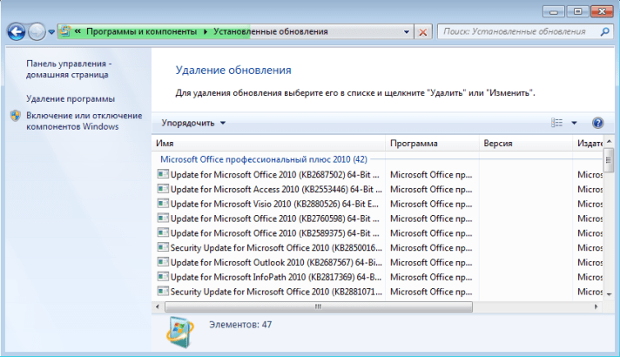
Task: Open breadcrumb arrow after Программы и компоненты
Action: click(206, 31)
